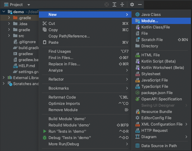
Task: Open the Diagram submenu
Action: point(161,137)
